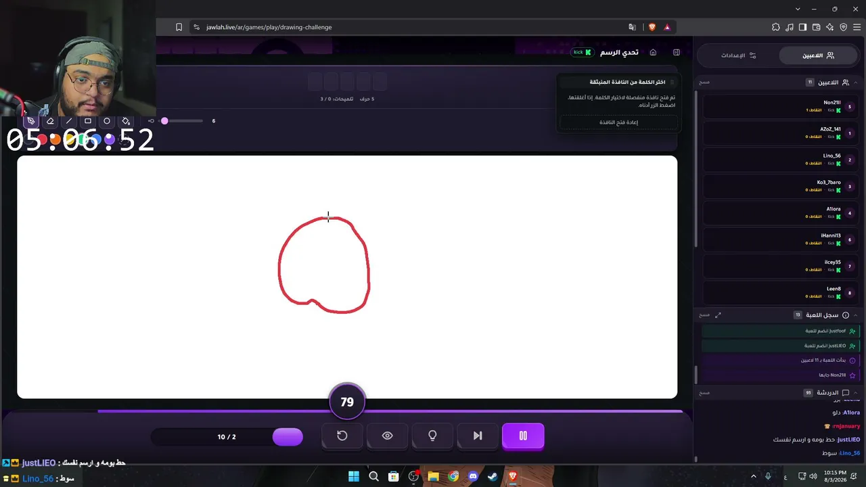Select player A1iora in the players list

coord(781,213)
